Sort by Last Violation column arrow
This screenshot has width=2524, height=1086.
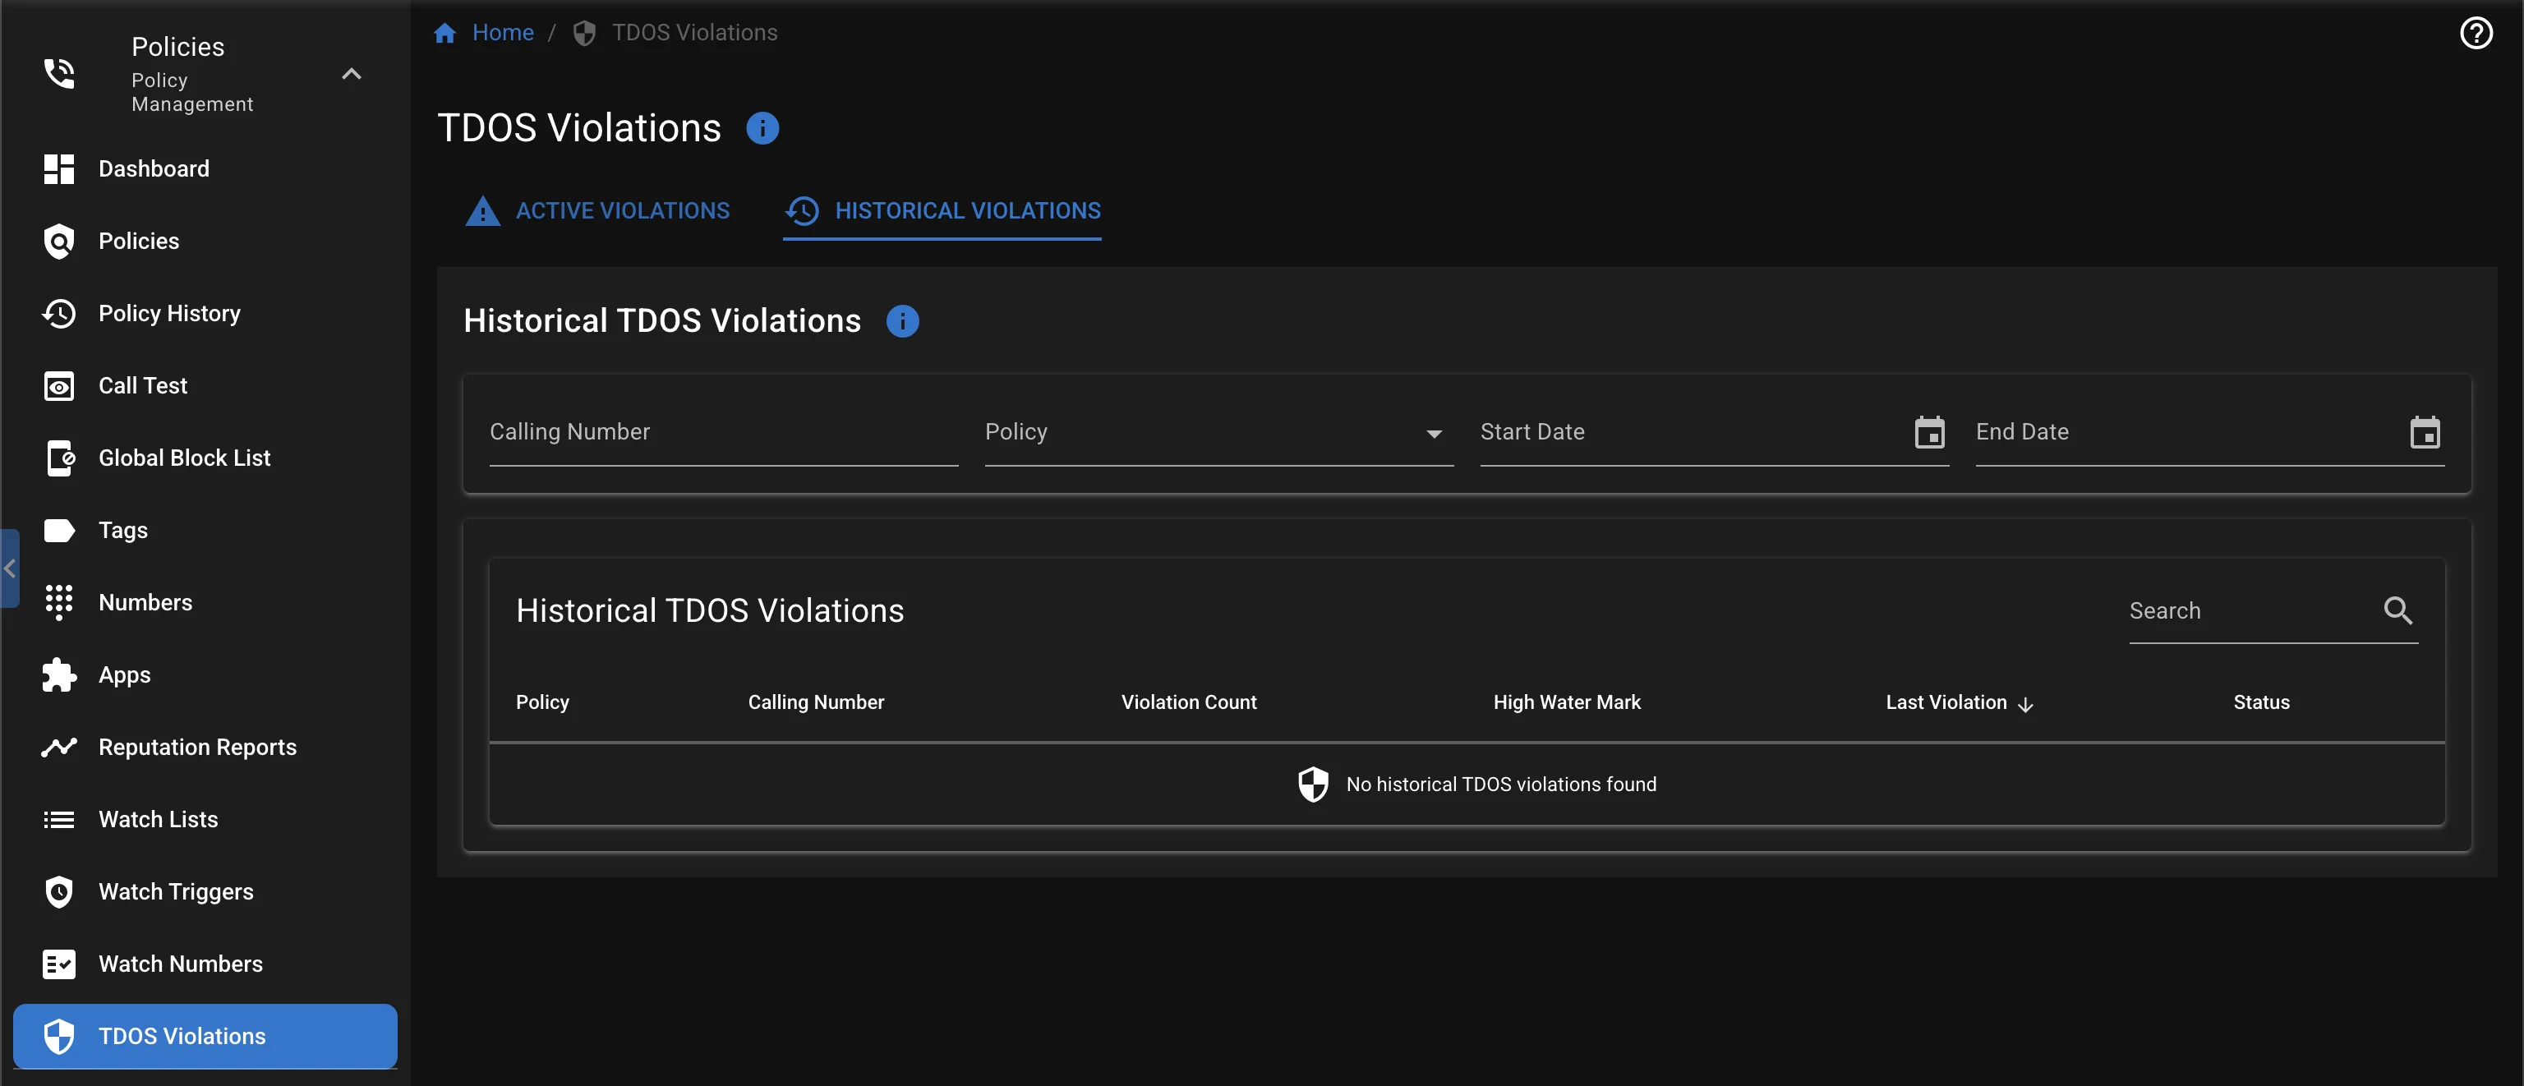(2024, 703)
